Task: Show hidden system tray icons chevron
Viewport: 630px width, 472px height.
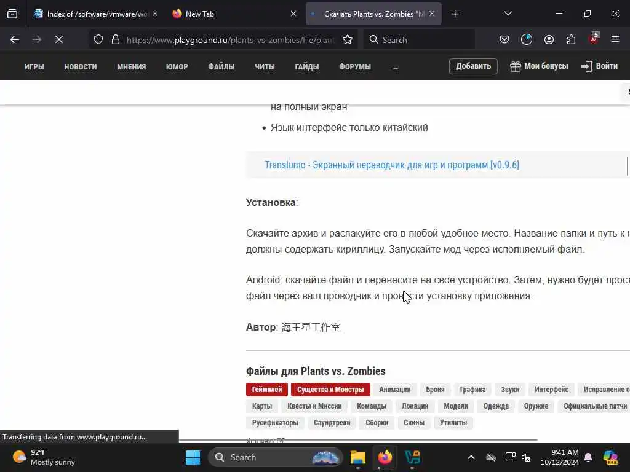Action: click(471, 457)
